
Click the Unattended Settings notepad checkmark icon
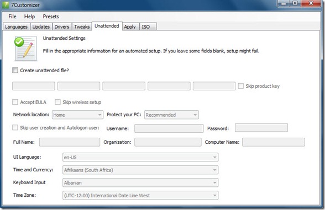click(x=25, y=49)
